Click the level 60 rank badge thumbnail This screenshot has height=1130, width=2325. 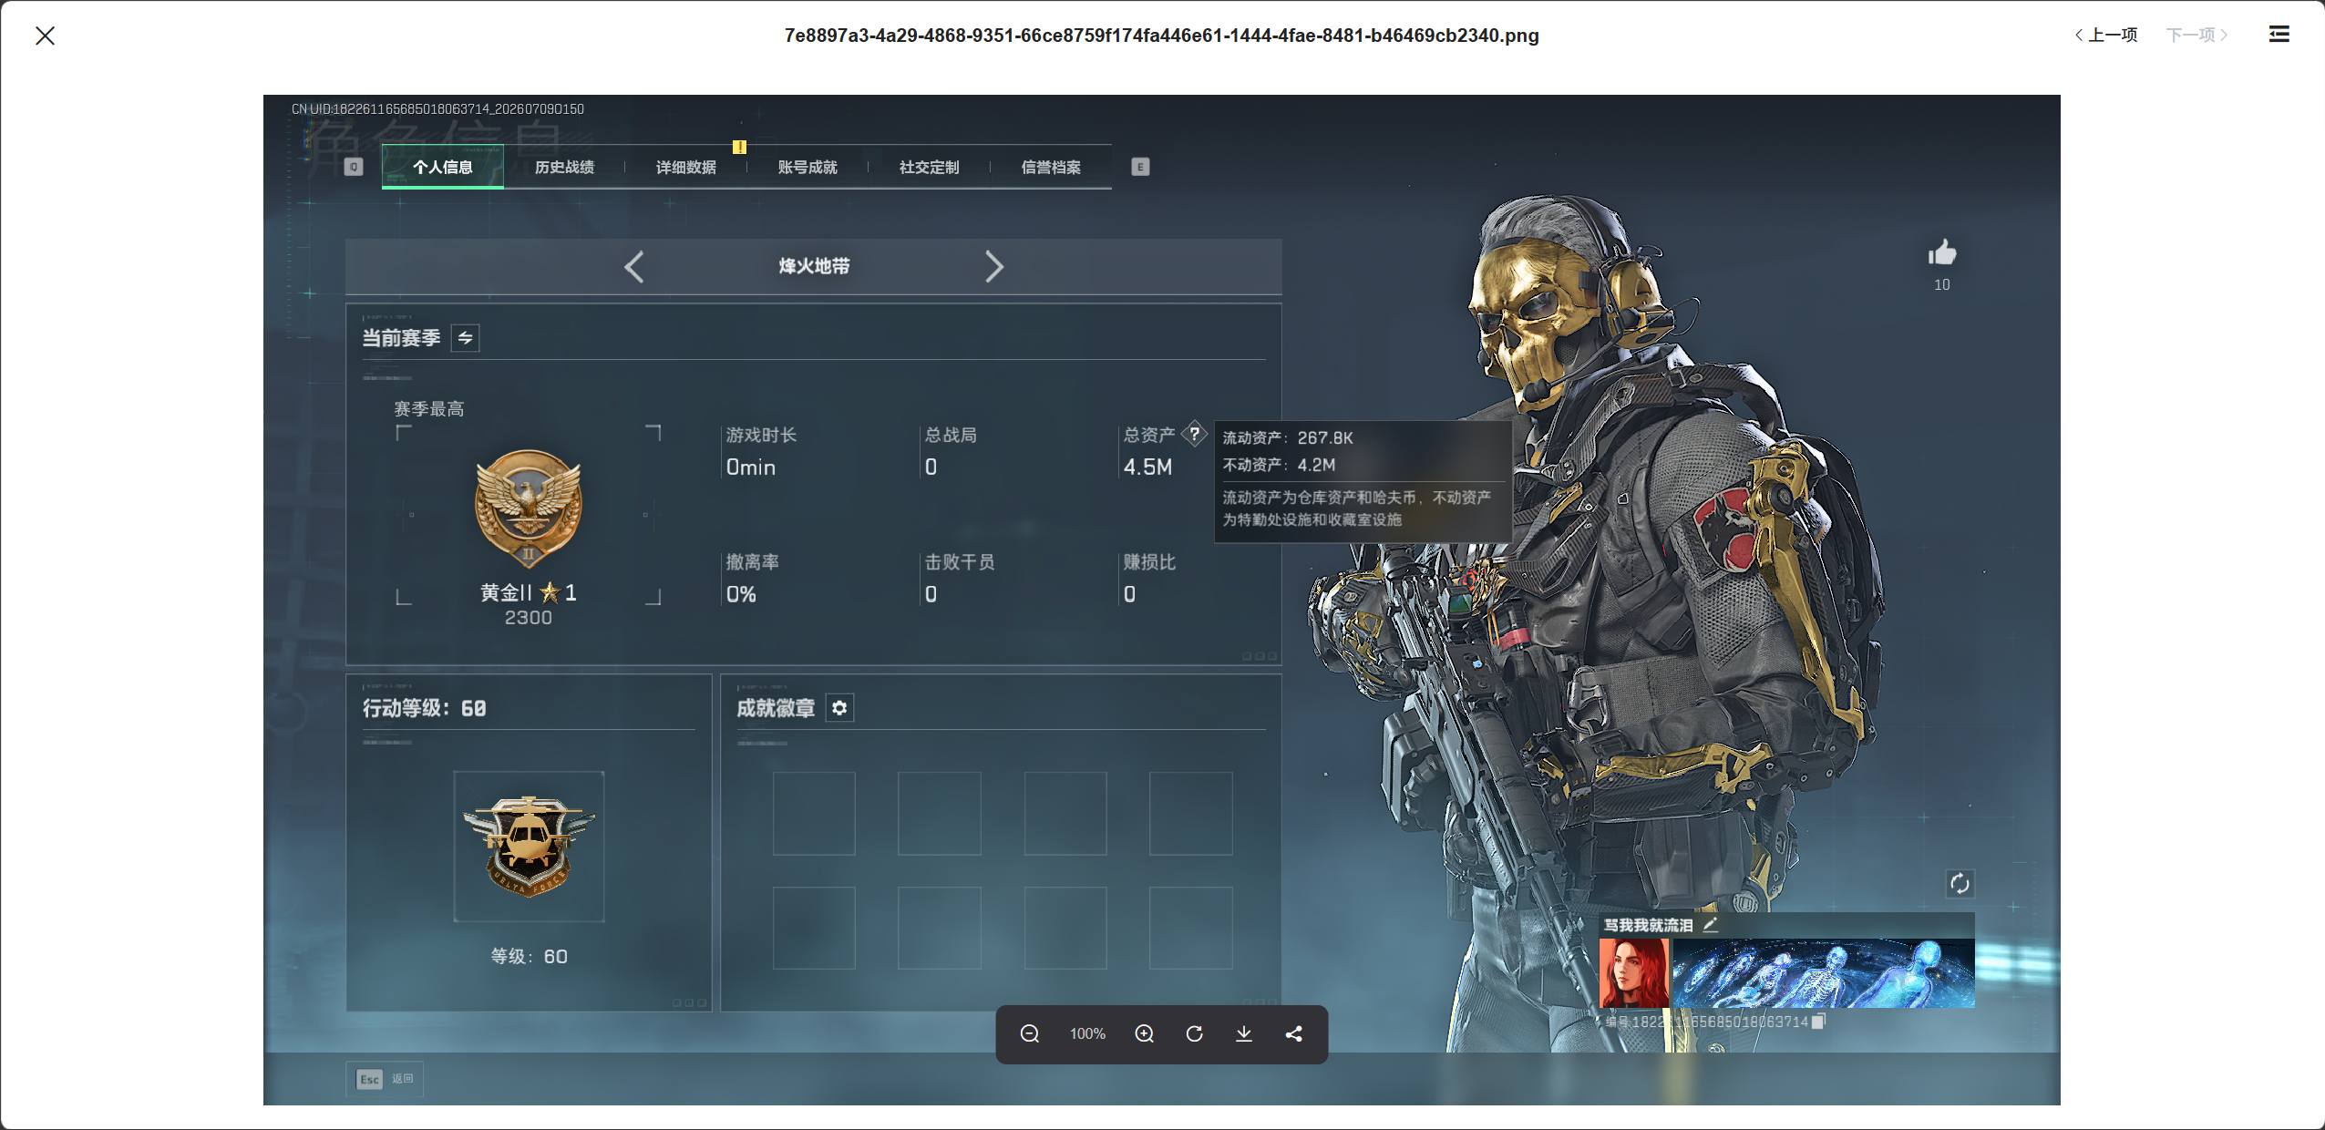click(x=529, y=847)
